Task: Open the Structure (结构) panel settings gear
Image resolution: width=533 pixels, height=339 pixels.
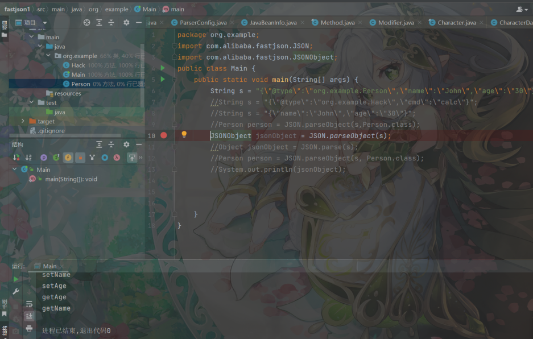Action: tap(126, 144)
